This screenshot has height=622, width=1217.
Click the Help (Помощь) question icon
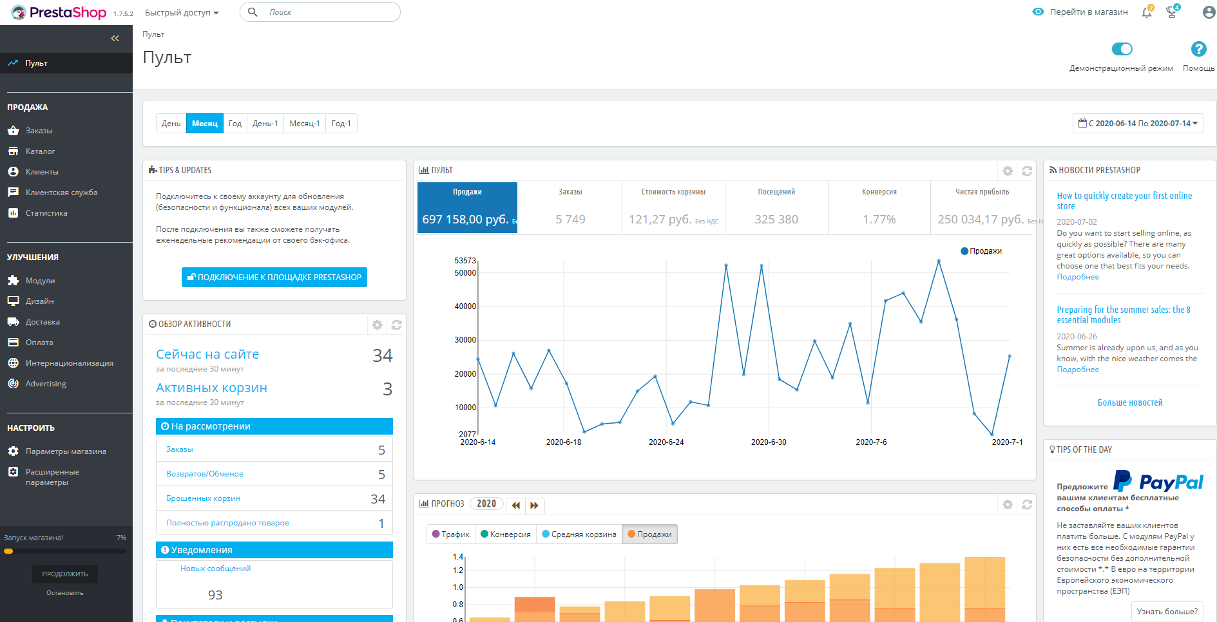1198,49
